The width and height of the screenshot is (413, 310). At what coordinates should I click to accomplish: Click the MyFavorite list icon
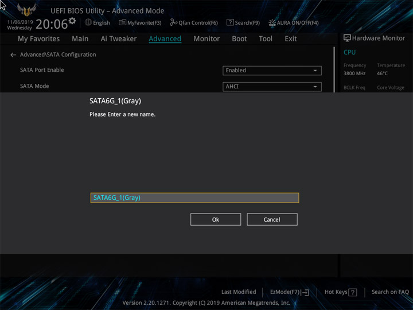123,22
